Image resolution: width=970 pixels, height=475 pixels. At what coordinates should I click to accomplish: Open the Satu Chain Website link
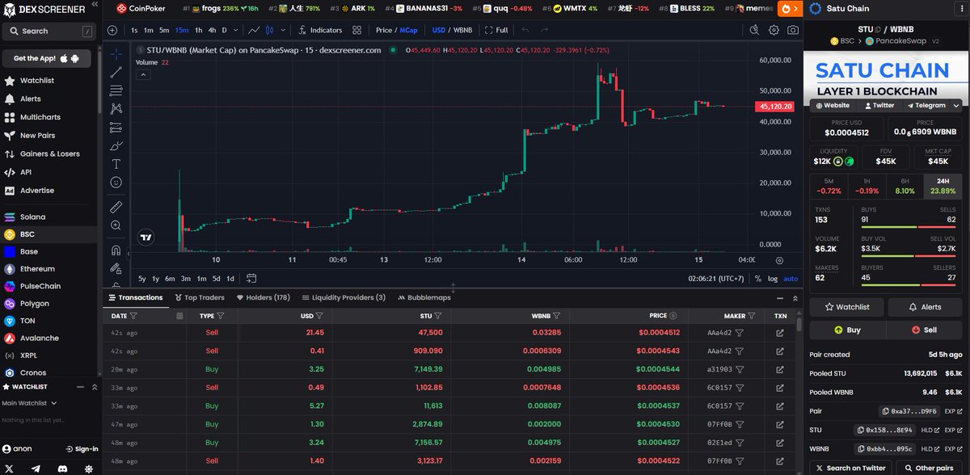point(832,105)
